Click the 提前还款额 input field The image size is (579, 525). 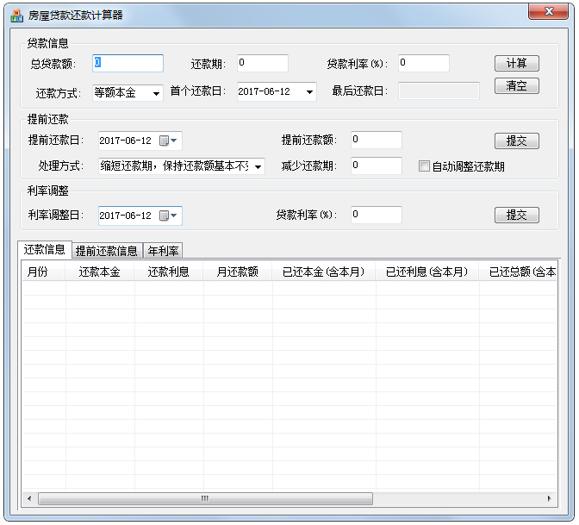pyautogui.click(x=376, y=140)
